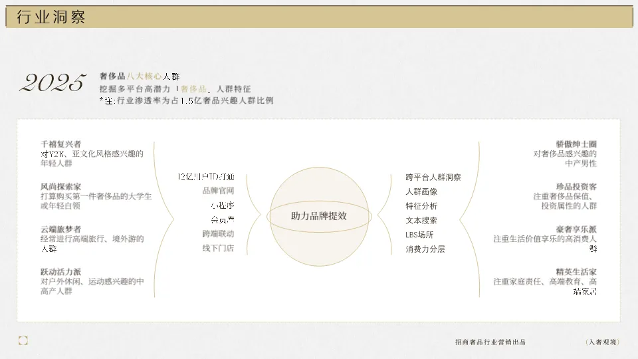
Task: Click description '注重生活价值享乐的高消费人群'
Action: pos(545,243)
